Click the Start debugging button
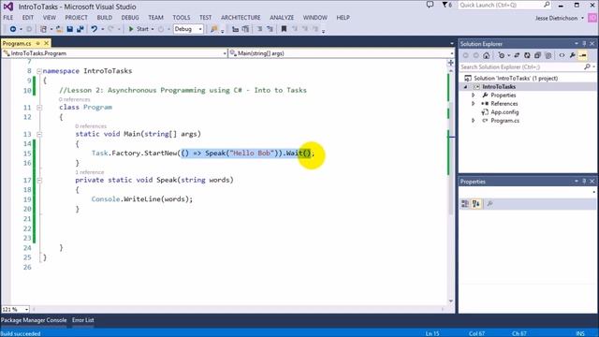 point(139,29)
